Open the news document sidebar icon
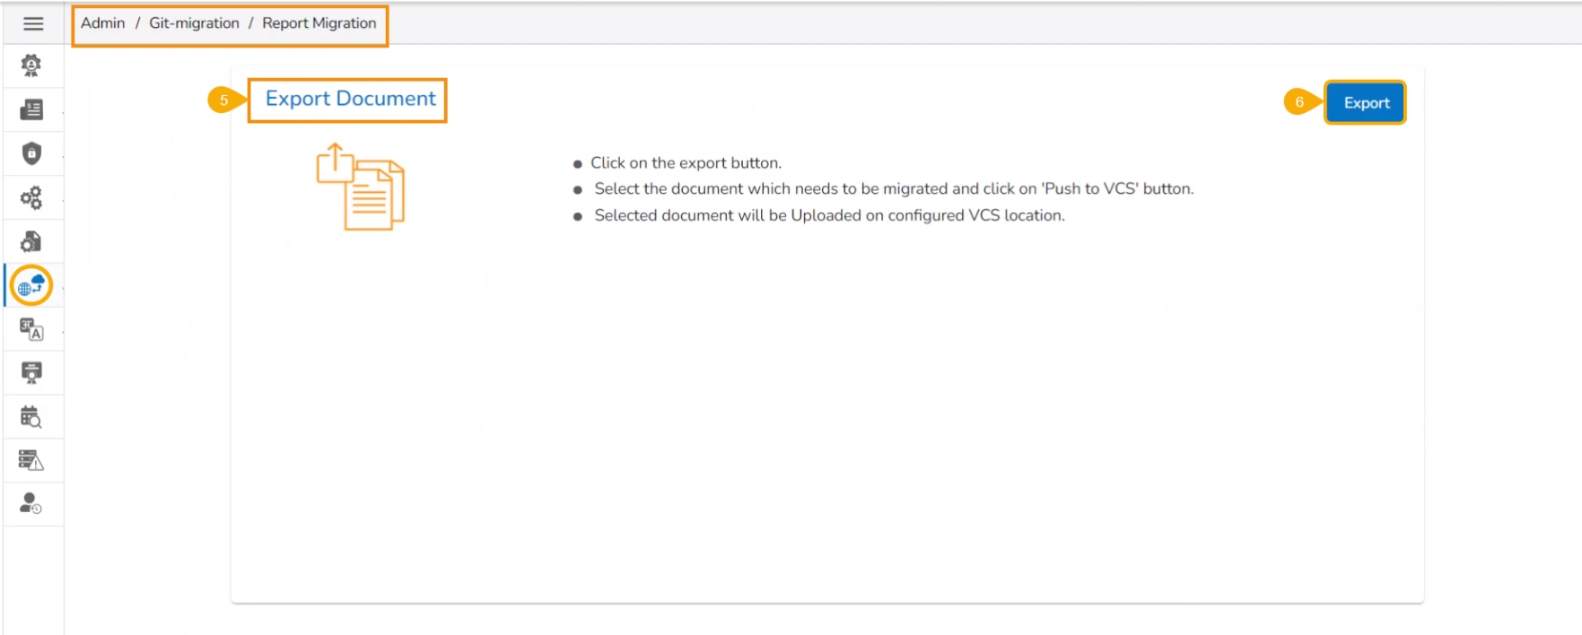Screen dimensions: 1582x635 tap(31, 109)
